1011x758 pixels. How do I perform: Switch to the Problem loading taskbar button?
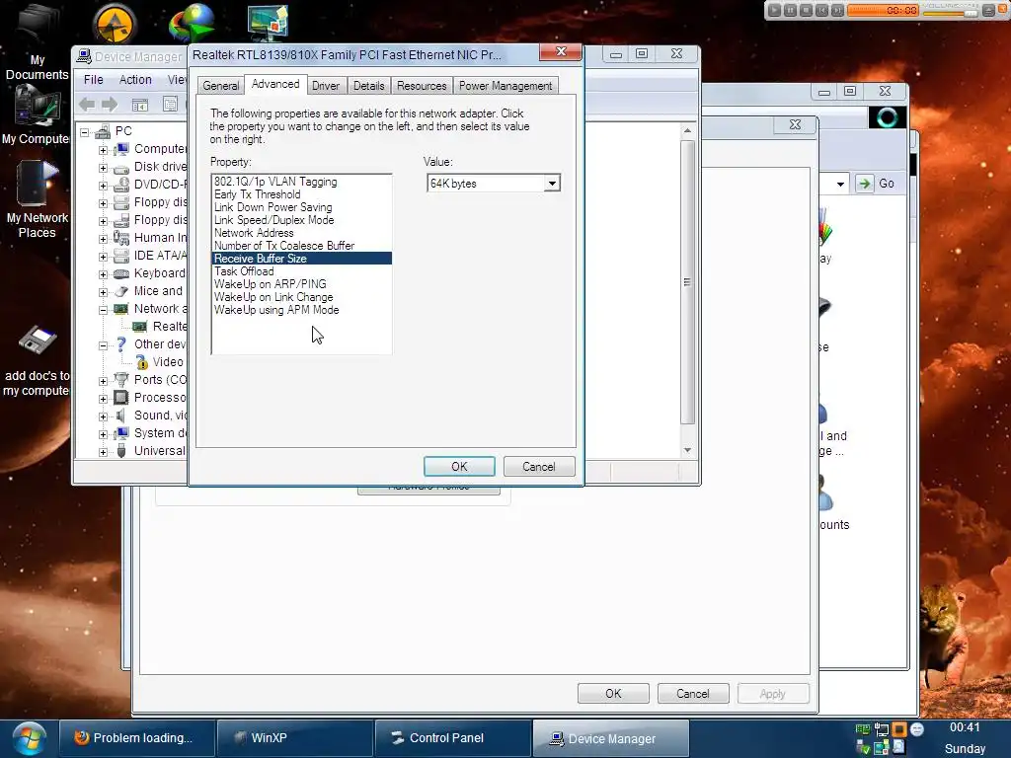136,738
